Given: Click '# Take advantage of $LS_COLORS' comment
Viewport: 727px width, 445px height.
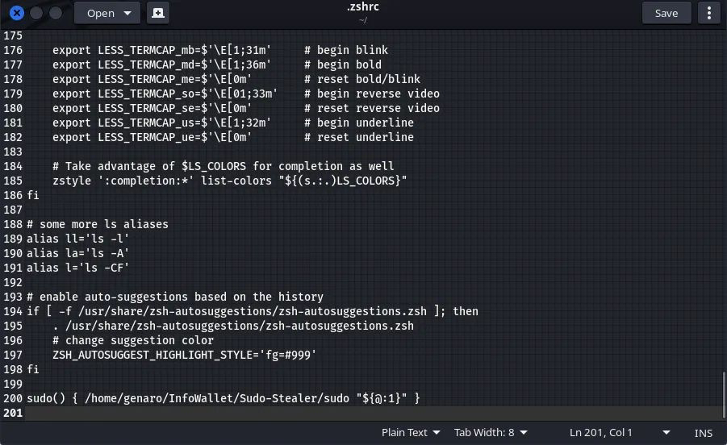Looking at the screenshot, I should click(x=223, y=166).
